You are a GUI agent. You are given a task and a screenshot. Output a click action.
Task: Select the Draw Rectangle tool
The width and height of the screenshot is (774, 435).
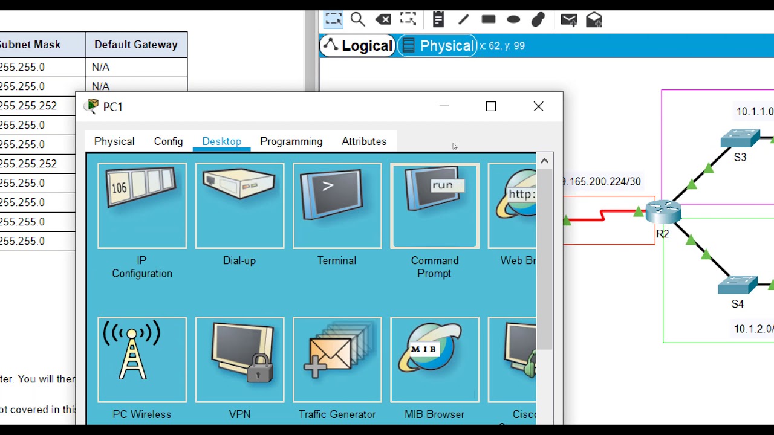(x=489, y=20)
